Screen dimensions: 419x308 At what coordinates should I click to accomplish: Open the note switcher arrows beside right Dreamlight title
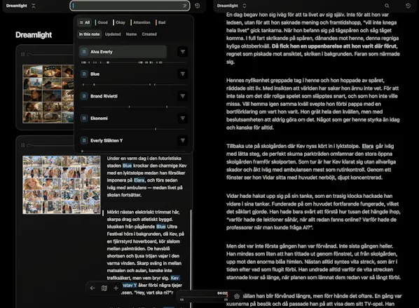245,6
